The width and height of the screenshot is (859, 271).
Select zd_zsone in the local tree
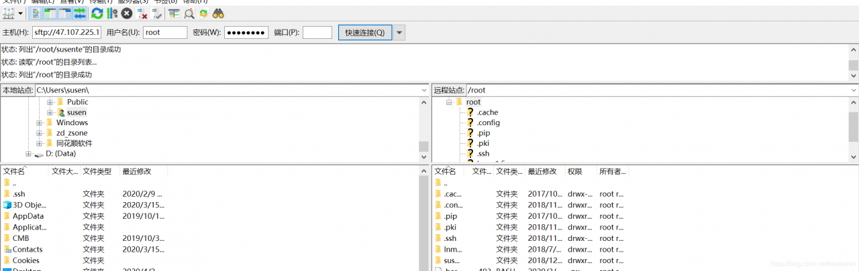pos(72,133)
